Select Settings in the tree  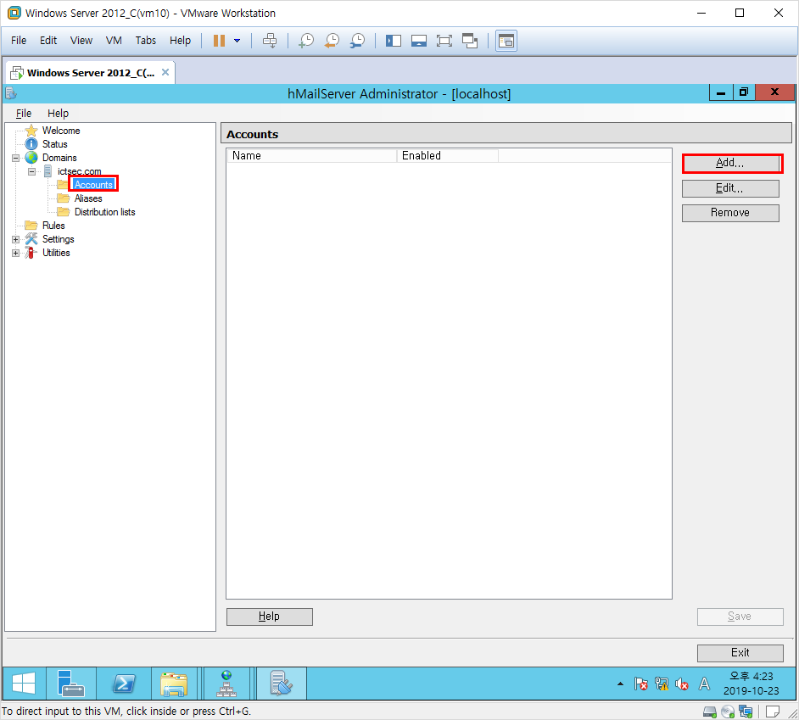(59, 239)
